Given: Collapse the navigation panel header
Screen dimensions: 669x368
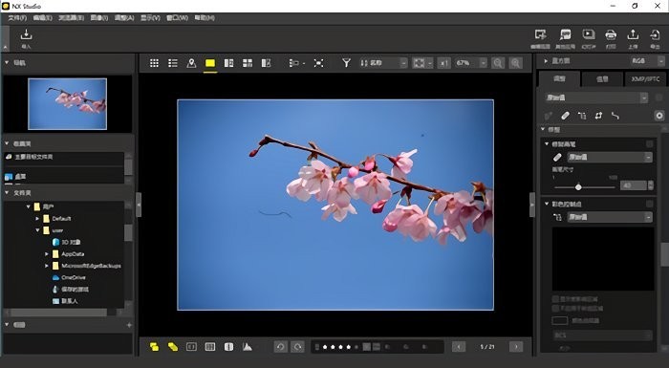Looking at the screenshot, I should [x=7, y=63].
